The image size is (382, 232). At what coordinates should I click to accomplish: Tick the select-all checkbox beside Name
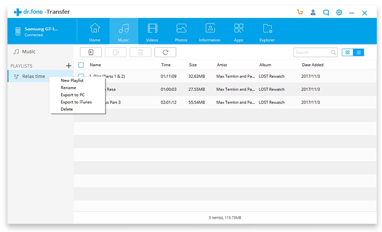coord(81,65)
